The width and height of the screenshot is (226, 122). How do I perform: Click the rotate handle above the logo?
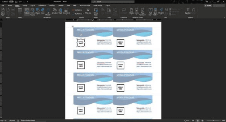(x=81, y=35)
